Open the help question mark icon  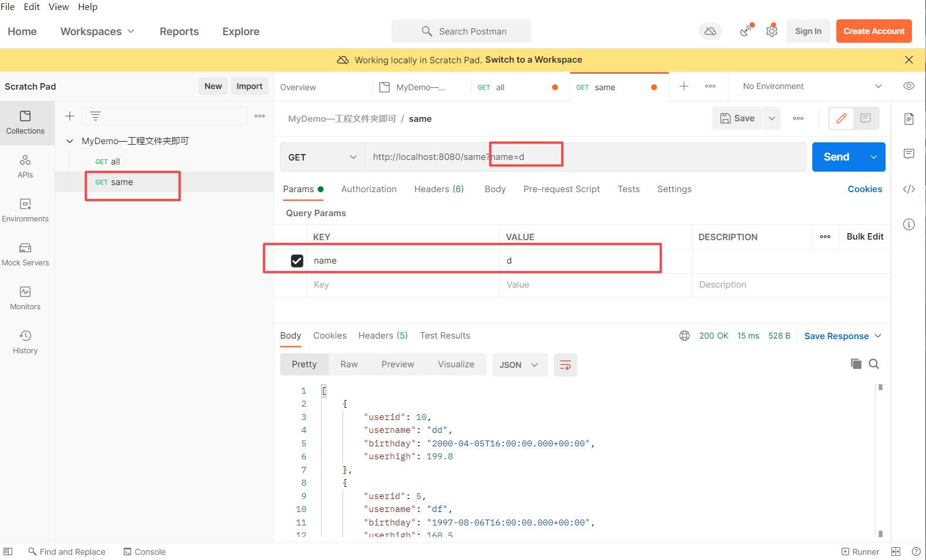(x=916, y=552)
